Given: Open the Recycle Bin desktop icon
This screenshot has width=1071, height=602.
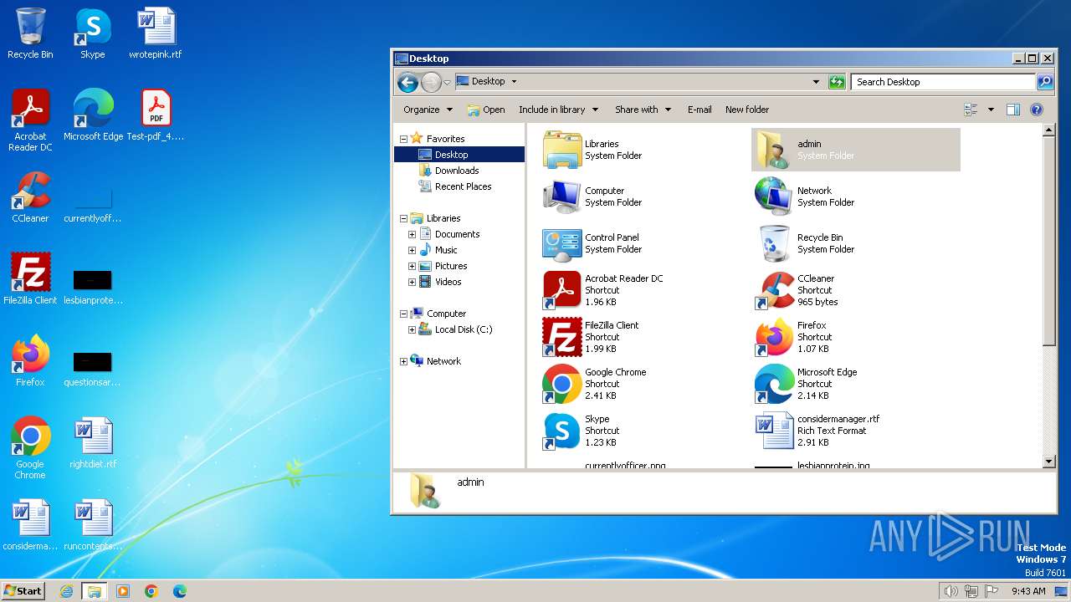Looking at the screenshot, I should coord(30,33).
